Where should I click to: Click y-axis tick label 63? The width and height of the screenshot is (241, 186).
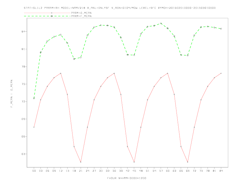coord(23,154)
